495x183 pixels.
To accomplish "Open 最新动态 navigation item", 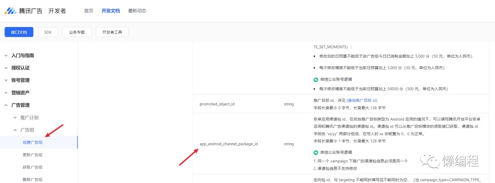I will coord(137,11).
